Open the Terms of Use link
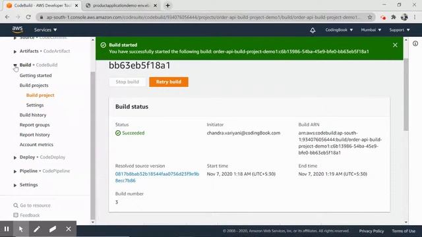 [404, 231]
